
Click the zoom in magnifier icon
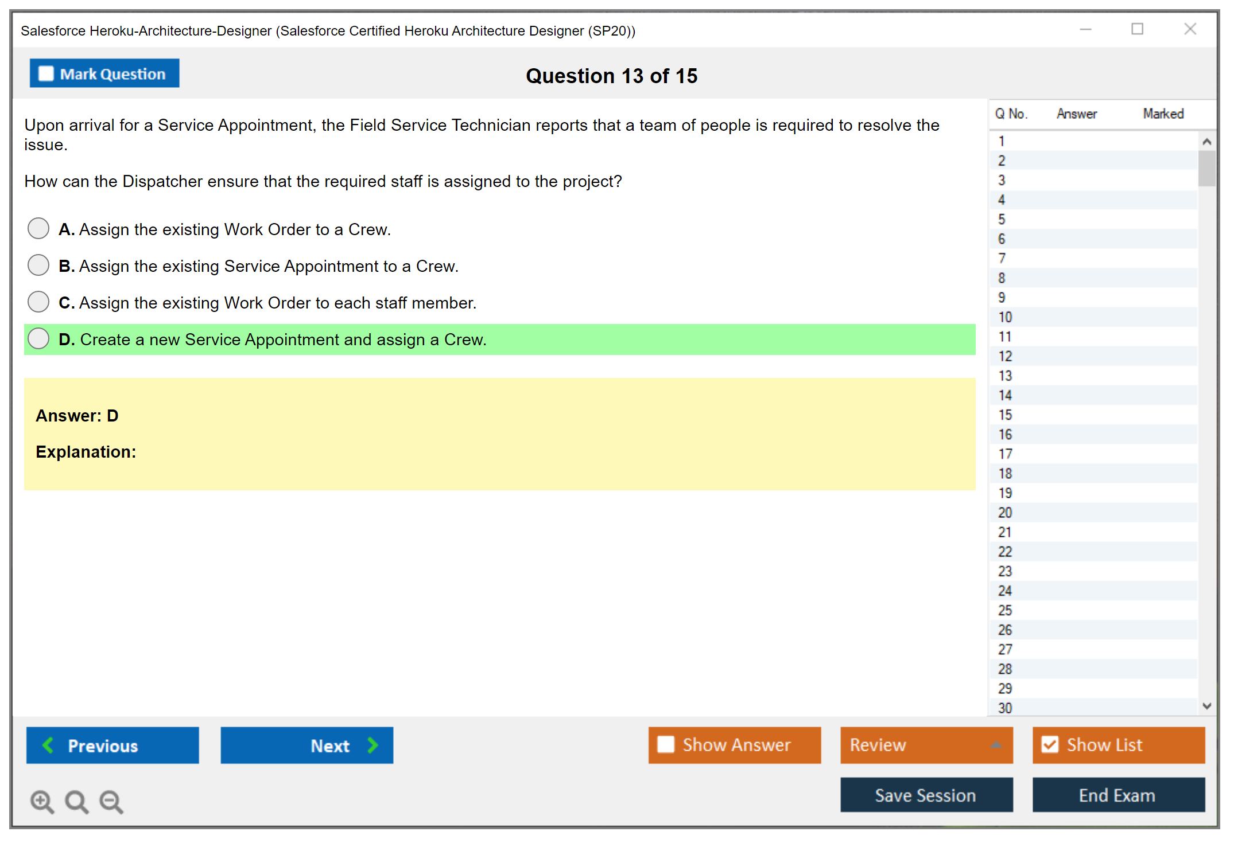[x=42, y=801]
